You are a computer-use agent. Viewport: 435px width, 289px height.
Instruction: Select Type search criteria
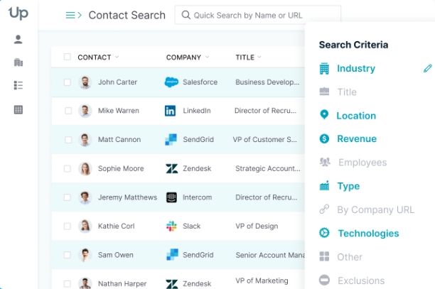(x=348, y=186)
